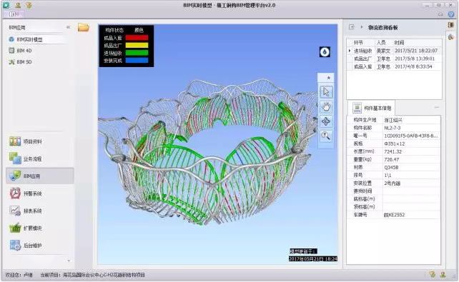Image resolution: width=459 pixels, height=282 pixels.
Task: Click the user icon in status bar
Action: tap(443, 274)
